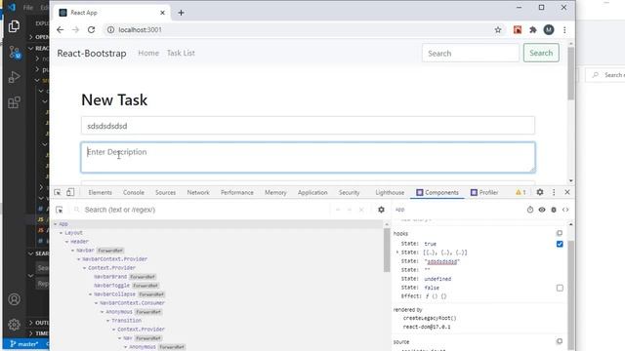The image size is (625, 351).
Task: Open VS Code Run and Debug view
Action: [14, 77]
